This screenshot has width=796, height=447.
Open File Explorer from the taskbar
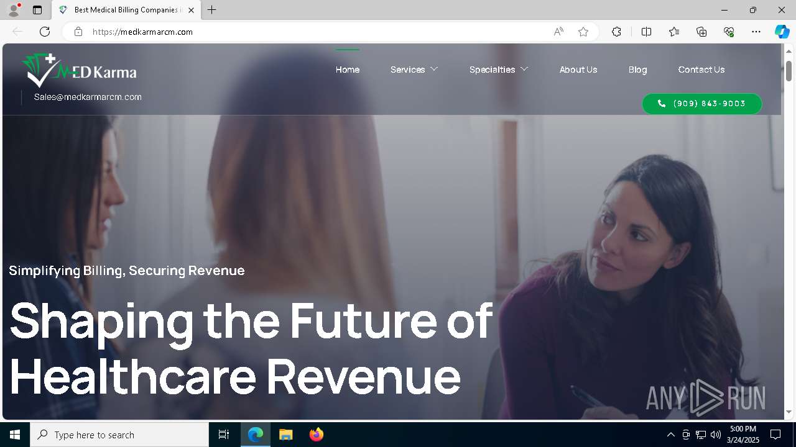tap(286, 435)
